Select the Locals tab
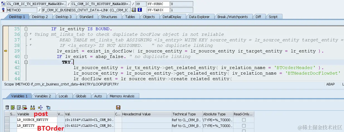 point(63,96)
